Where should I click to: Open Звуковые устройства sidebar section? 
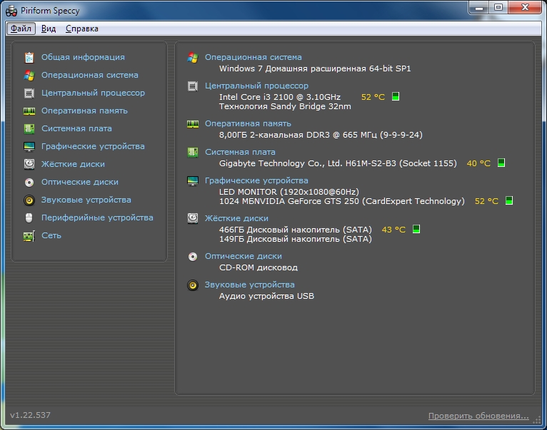pos(86,200)
